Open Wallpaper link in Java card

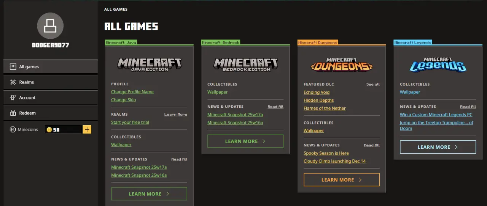click(121, 145)
